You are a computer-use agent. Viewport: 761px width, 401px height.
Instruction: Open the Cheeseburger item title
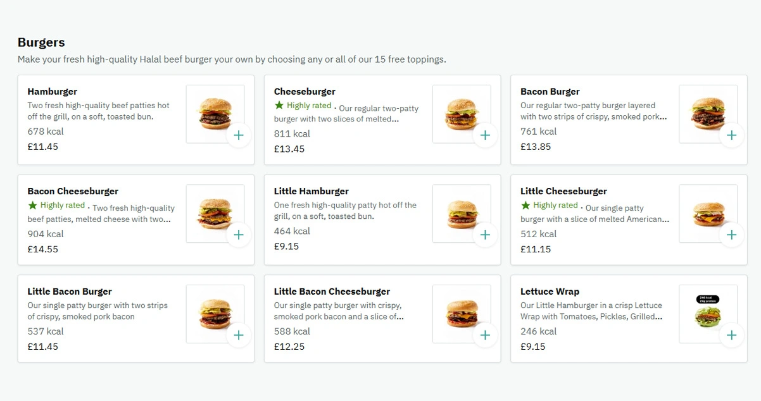[305, 92]
